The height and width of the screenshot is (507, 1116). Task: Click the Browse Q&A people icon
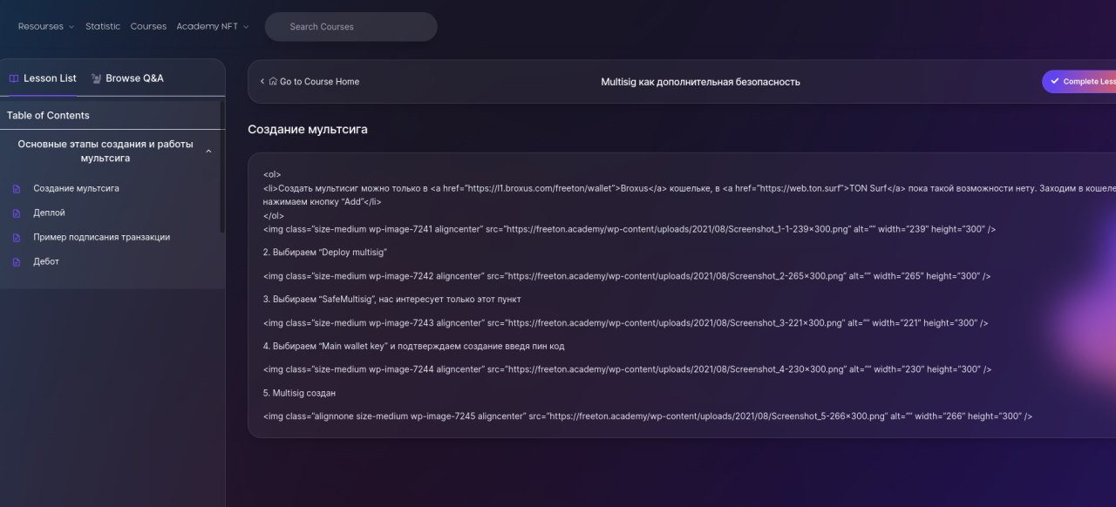96,78
